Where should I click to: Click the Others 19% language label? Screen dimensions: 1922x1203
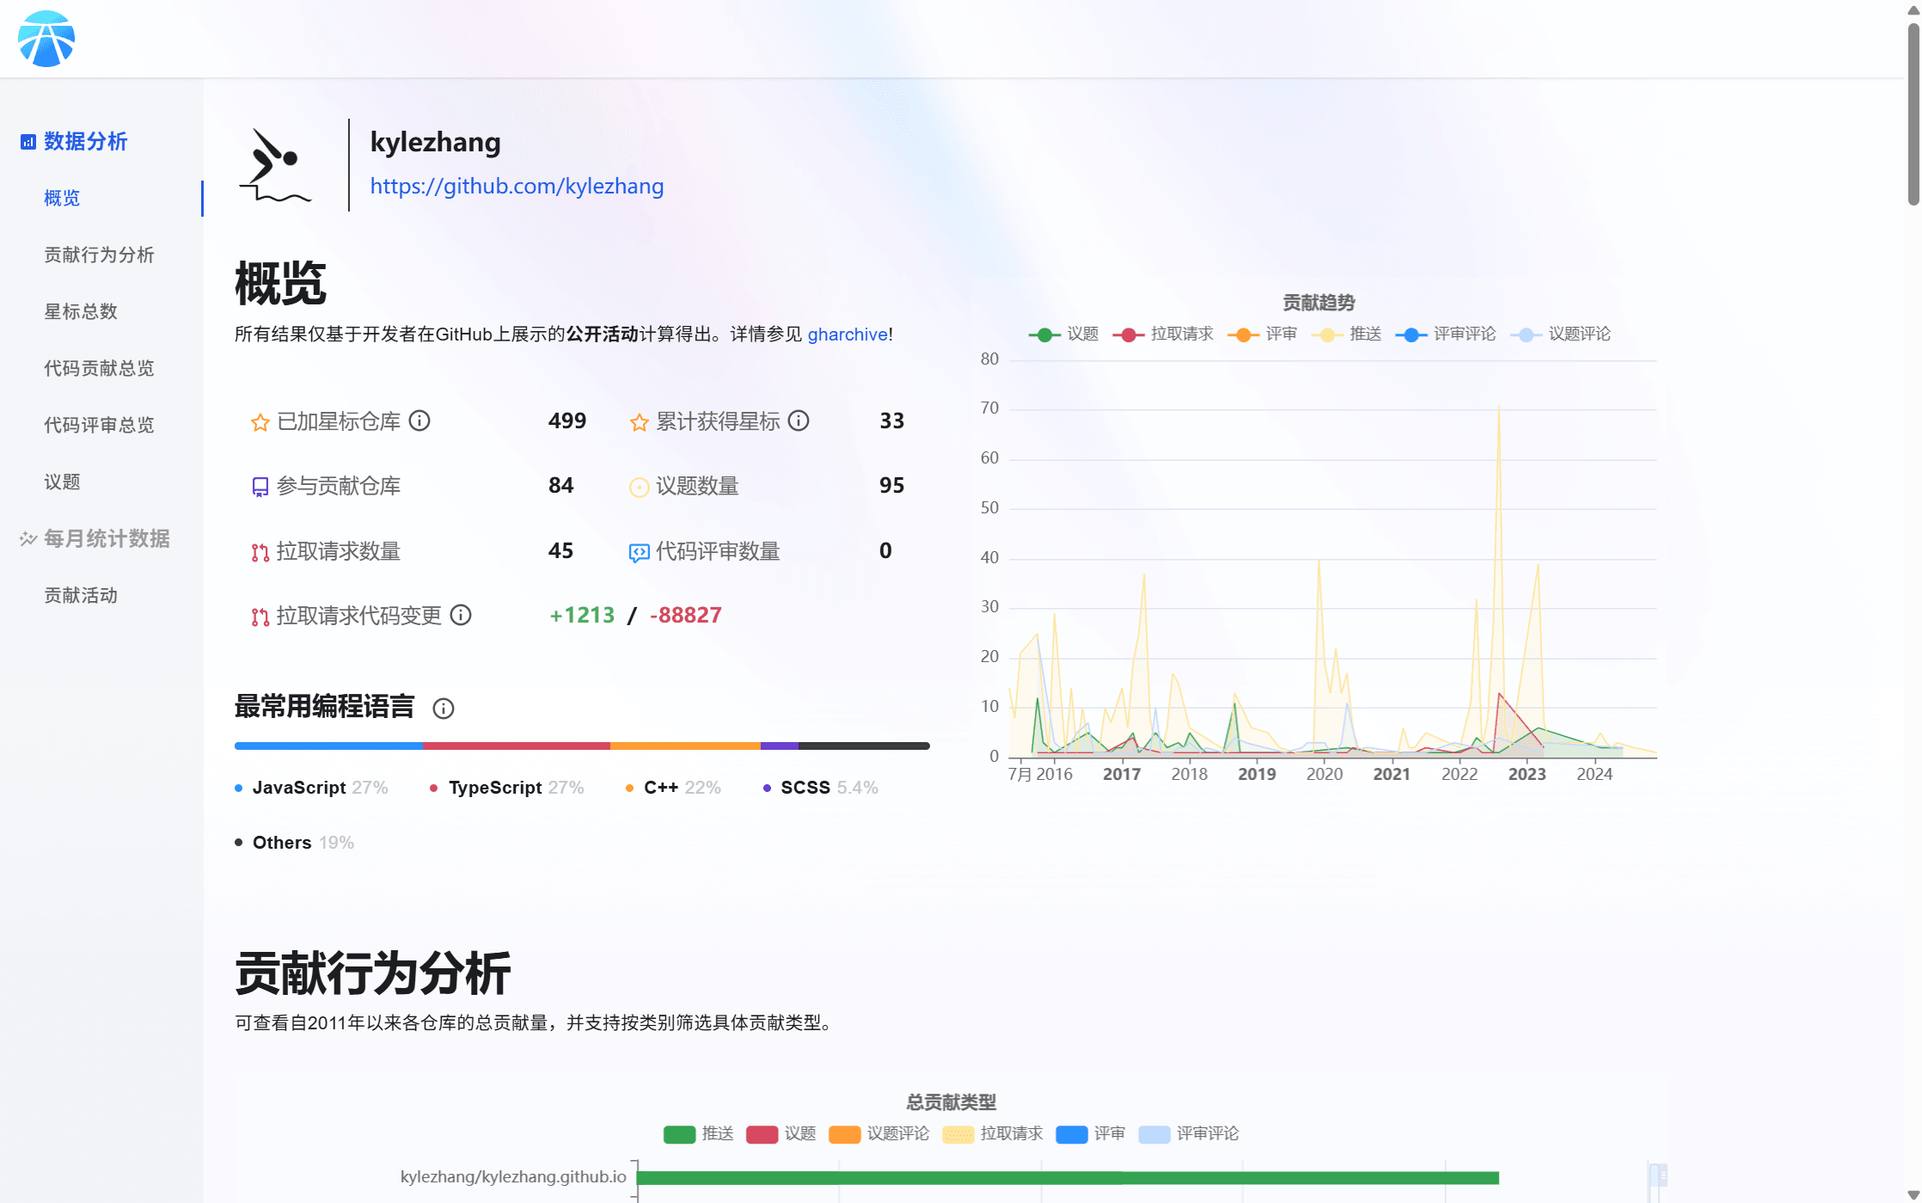(295, 844)
